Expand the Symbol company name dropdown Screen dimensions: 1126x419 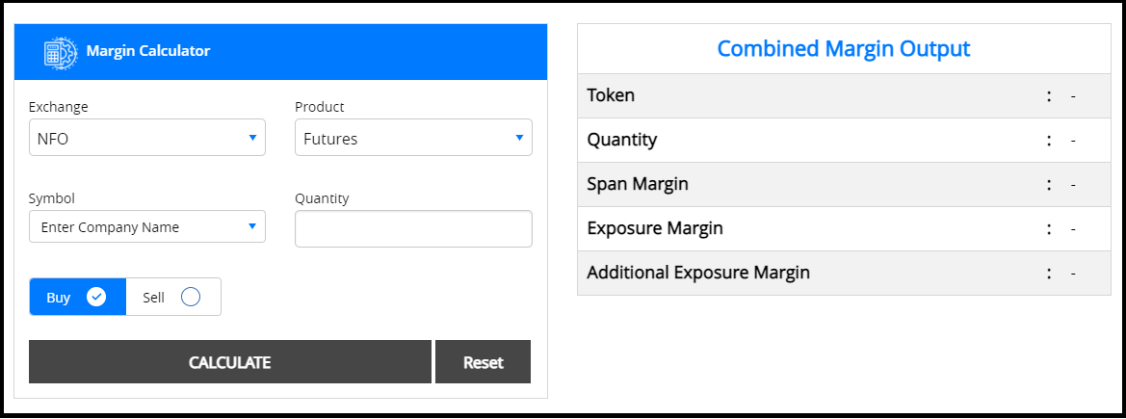pyautogui.click(x=147, y=227)
